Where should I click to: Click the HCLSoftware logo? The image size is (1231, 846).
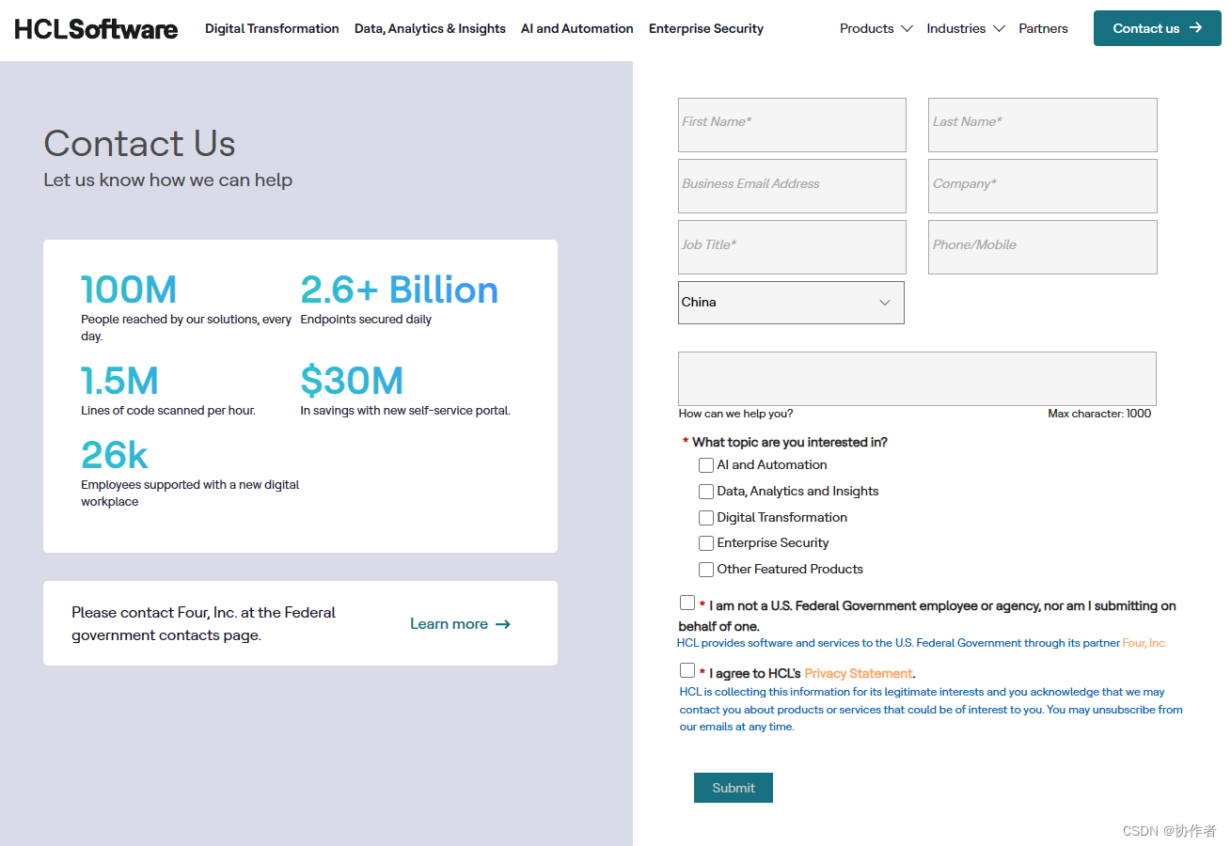coord(96,29)
